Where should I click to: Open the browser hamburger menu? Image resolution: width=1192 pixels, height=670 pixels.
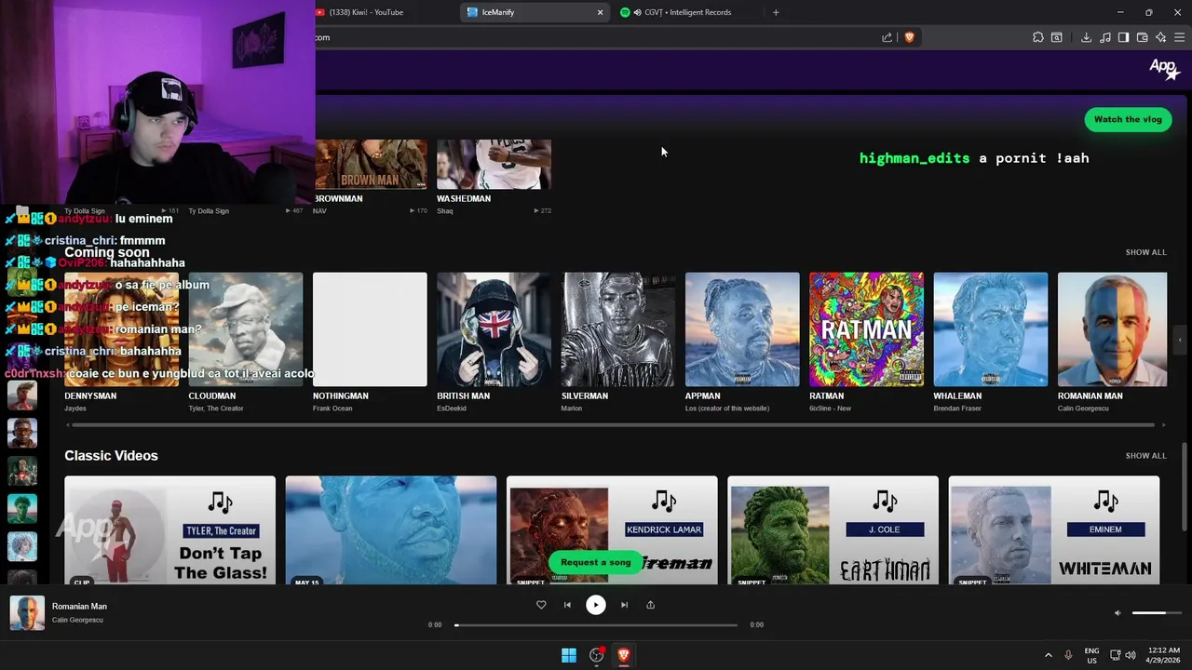pos(1179,37)
